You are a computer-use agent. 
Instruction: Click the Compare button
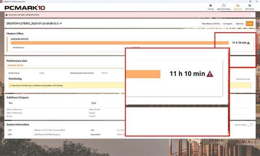pos(227,24)
